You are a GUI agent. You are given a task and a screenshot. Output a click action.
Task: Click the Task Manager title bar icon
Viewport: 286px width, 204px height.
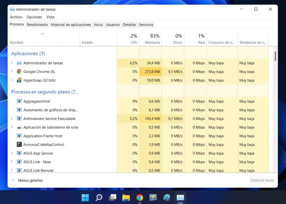tap(12, 9)
